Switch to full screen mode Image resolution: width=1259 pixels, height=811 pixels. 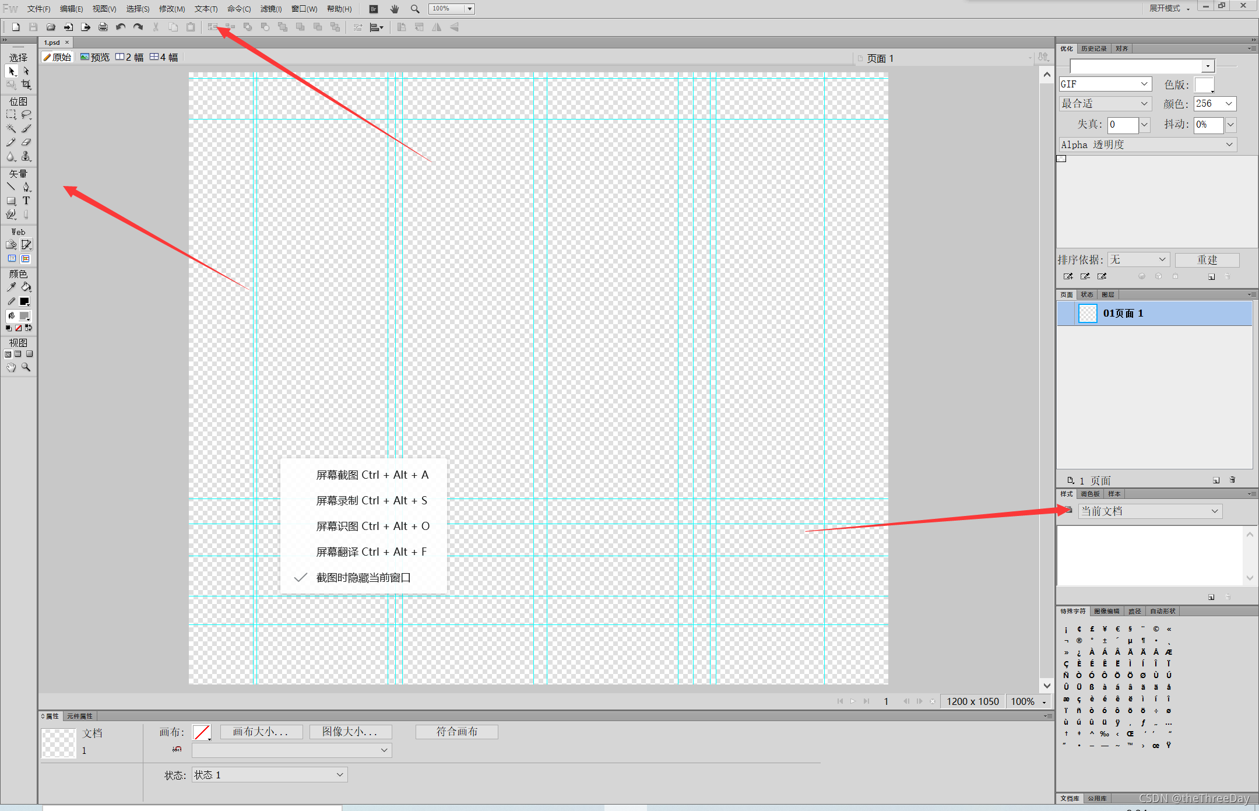point(29,354)
